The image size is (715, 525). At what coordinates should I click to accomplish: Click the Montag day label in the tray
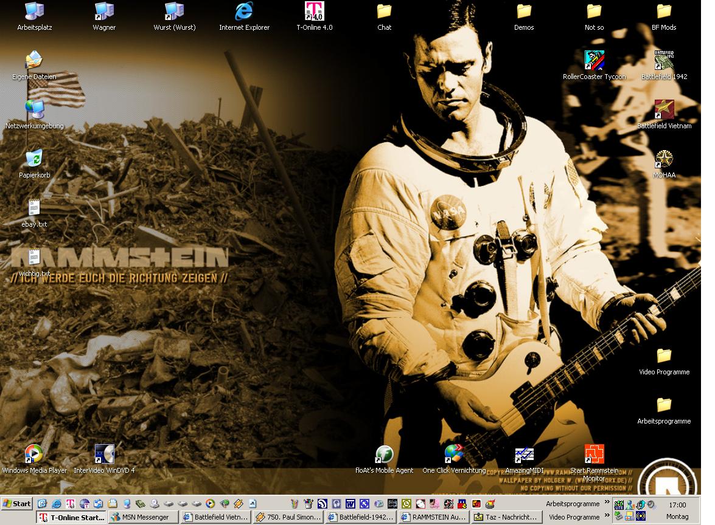tap(678, 516)
